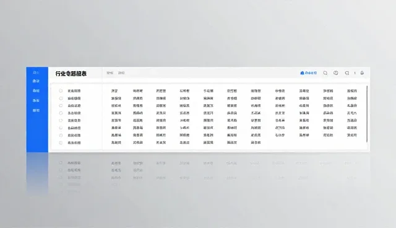Open the last item in the blue sidebar

tap(36, 110)
